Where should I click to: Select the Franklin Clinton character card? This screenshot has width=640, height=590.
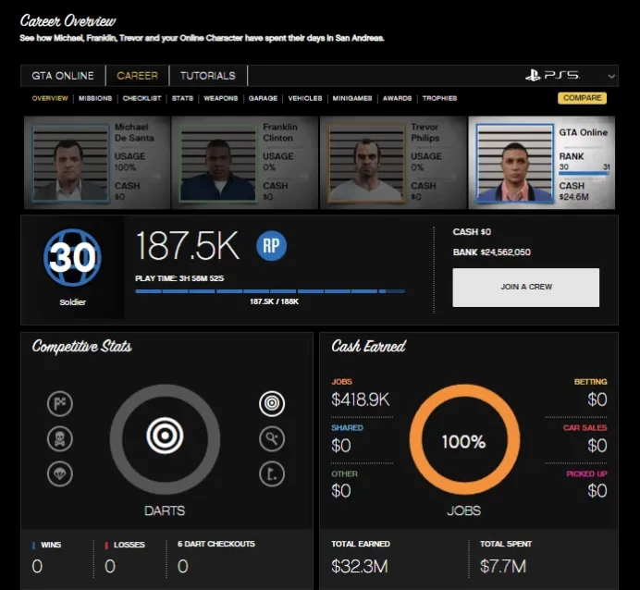point(245,163)
